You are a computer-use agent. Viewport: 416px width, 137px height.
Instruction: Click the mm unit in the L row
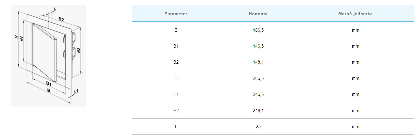click(355, 127)
